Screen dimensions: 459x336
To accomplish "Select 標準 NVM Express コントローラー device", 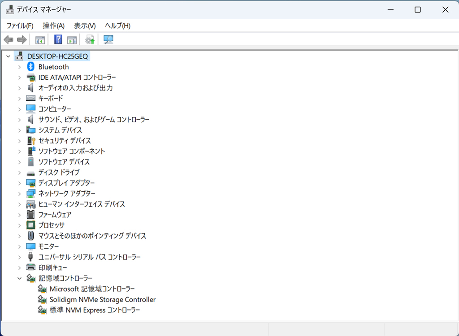I will (95, 310).
